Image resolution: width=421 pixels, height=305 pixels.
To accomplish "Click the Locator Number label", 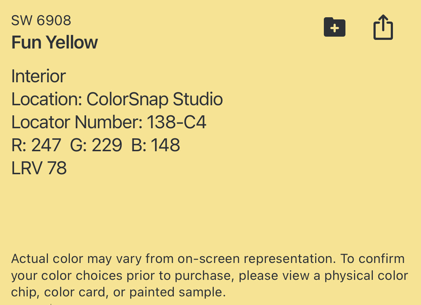I will point(77,122).
